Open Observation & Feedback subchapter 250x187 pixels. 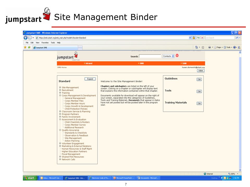tap(76, 136)
